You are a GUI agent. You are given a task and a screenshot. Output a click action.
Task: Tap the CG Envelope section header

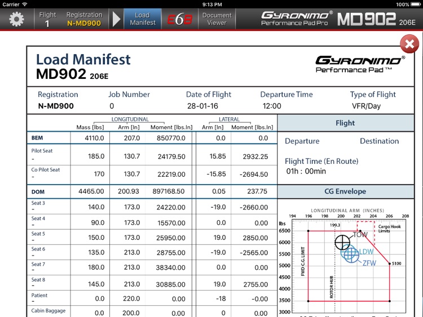tap(346, 191)
